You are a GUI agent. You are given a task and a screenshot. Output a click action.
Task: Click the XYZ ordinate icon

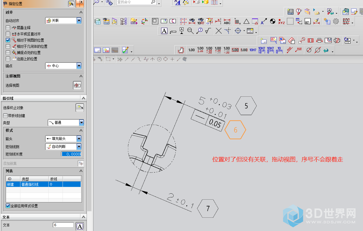coord(281,21)
